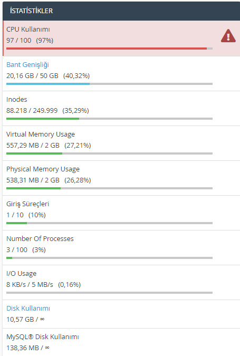Click the Bant Genişliği blue progress bar
The image size is (240, 356).
coord(109,84)
